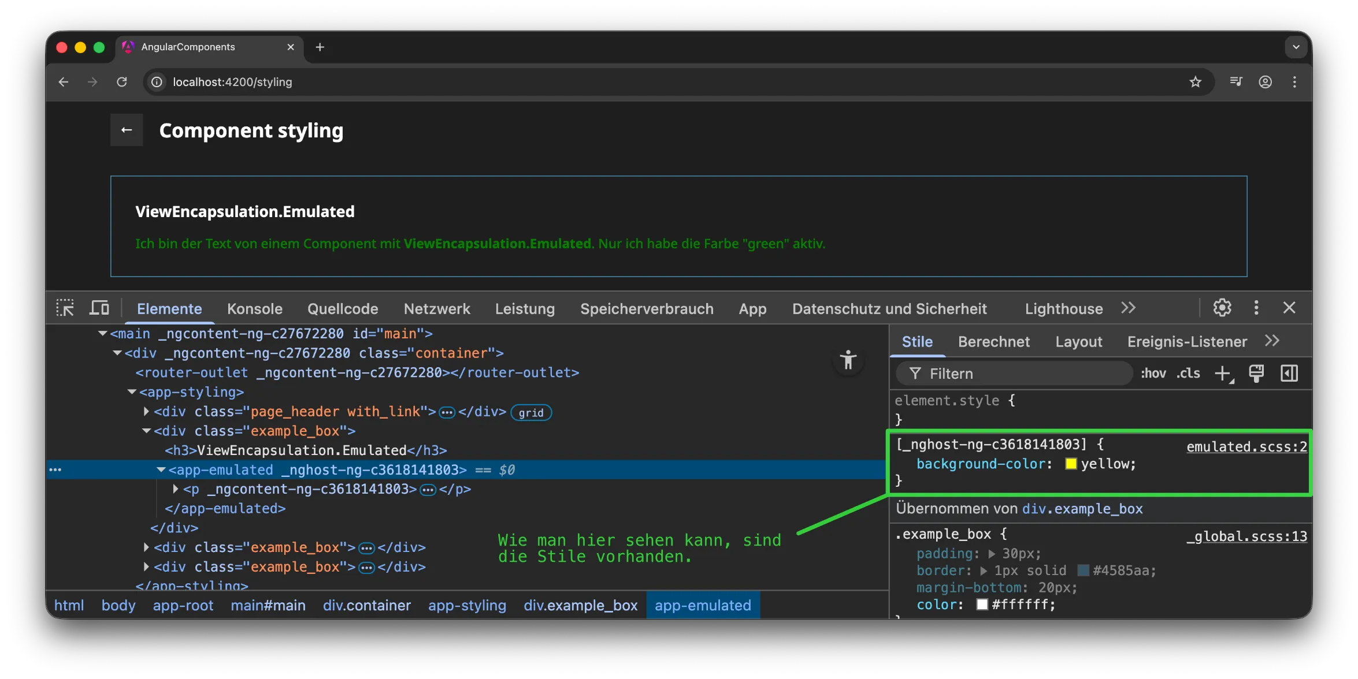1358x679 pixels.
Task: Collapse the app-emulated element node
Action: pyautogui.click(x=161, y=470)
